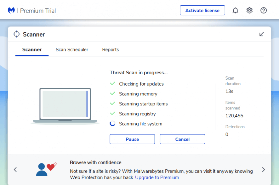Click the 'Scanning registry' label
The image size is (279, 185).
(x=137, y=114)
